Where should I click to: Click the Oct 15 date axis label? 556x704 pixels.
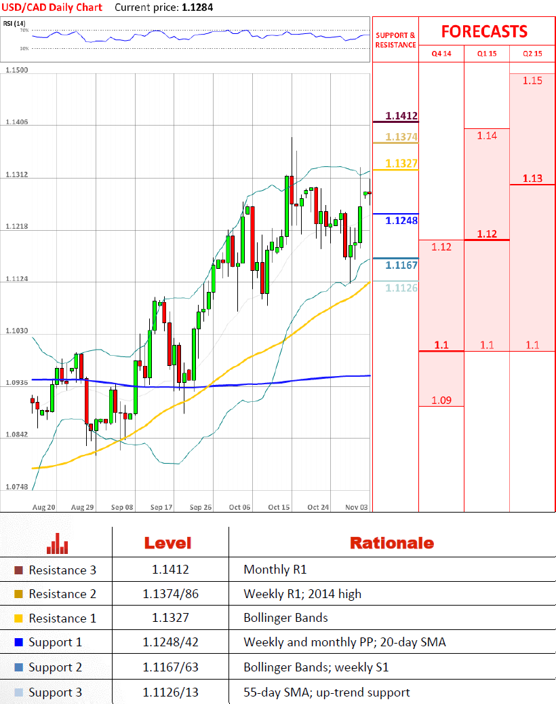tap(279, 507)
